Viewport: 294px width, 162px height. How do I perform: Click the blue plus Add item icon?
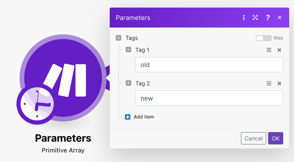(x=128, y=117)
